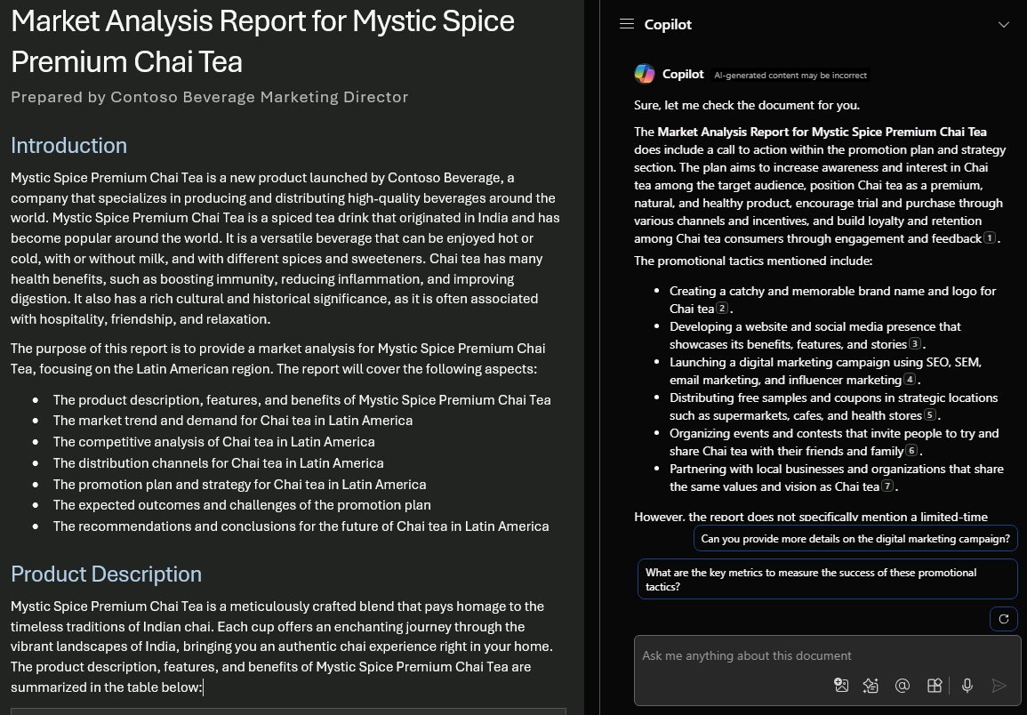Open citation reference 7 after partnering bullet
This screenshot has height=715, width=1027.
coord(887,486)
